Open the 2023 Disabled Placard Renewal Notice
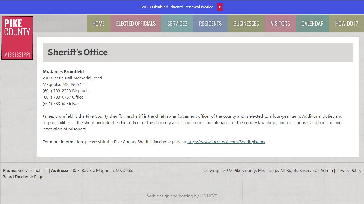Viewport: 364px width, 204px height. pos(177,7)
